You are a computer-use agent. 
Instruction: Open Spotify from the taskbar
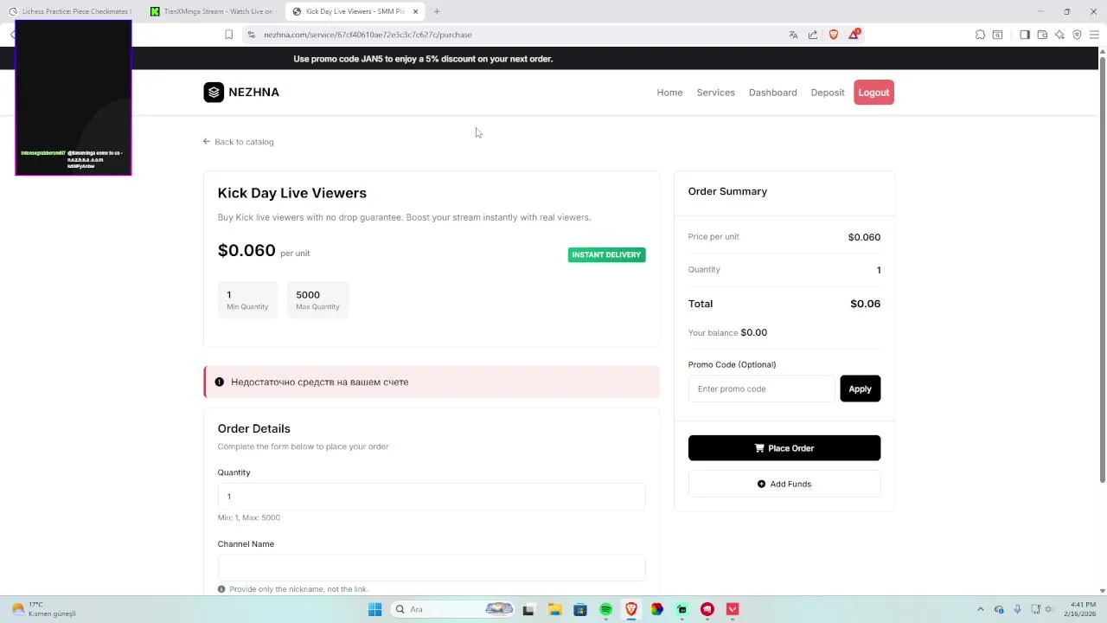click(x=605, y=609)
